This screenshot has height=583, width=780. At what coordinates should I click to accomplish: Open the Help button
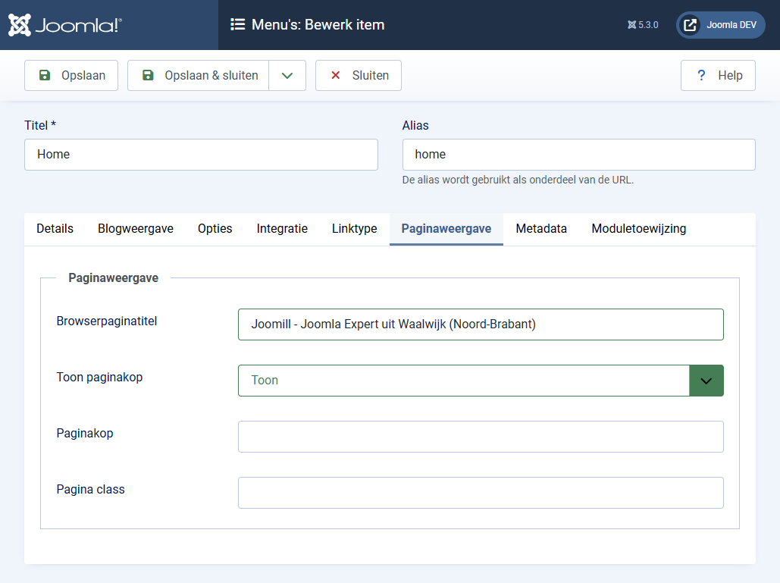tap(718, 76)
